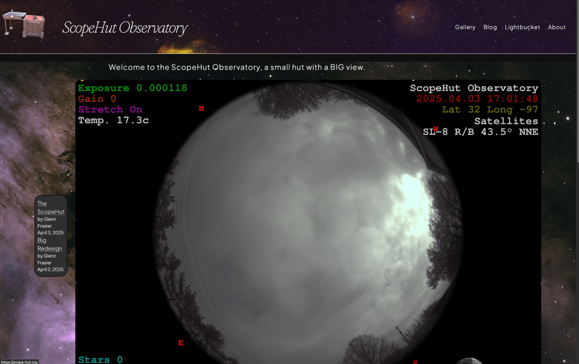Click the "Stars 0" counter text
The image size is (579, 364).
tap(100, 359)
